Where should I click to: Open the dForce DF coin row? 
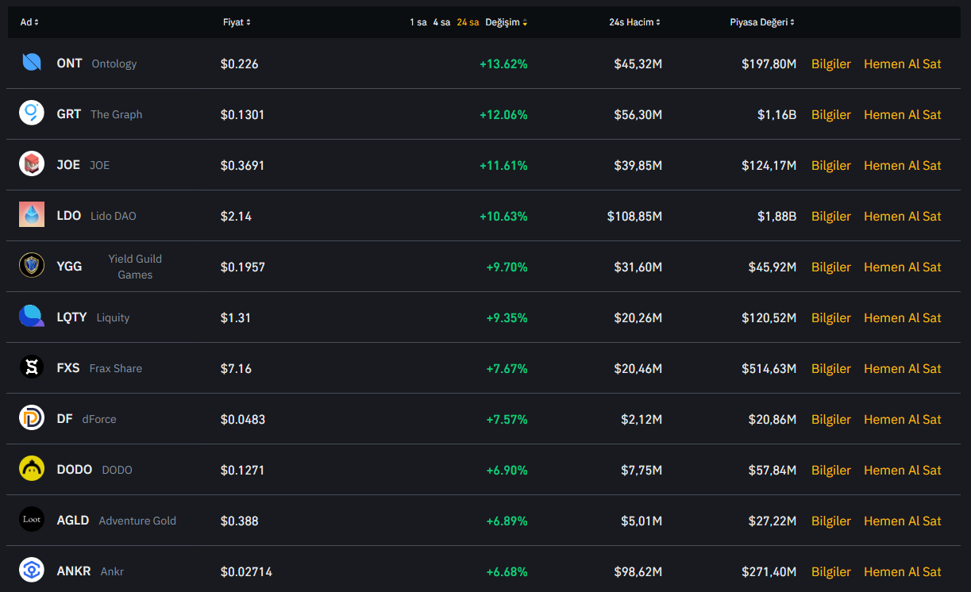pyautogui.click(x=98, y=419)
